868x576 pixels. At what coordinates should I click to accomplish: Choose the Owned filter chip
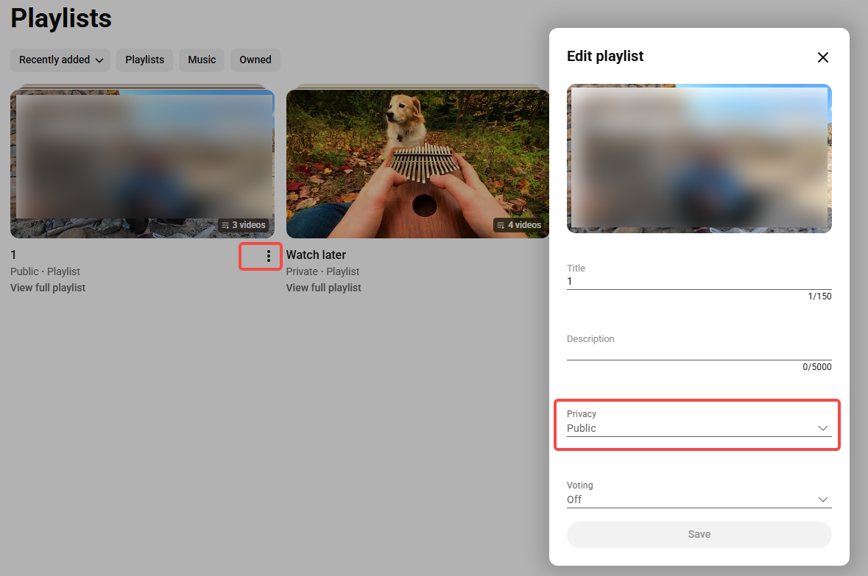tap(255, 60)
